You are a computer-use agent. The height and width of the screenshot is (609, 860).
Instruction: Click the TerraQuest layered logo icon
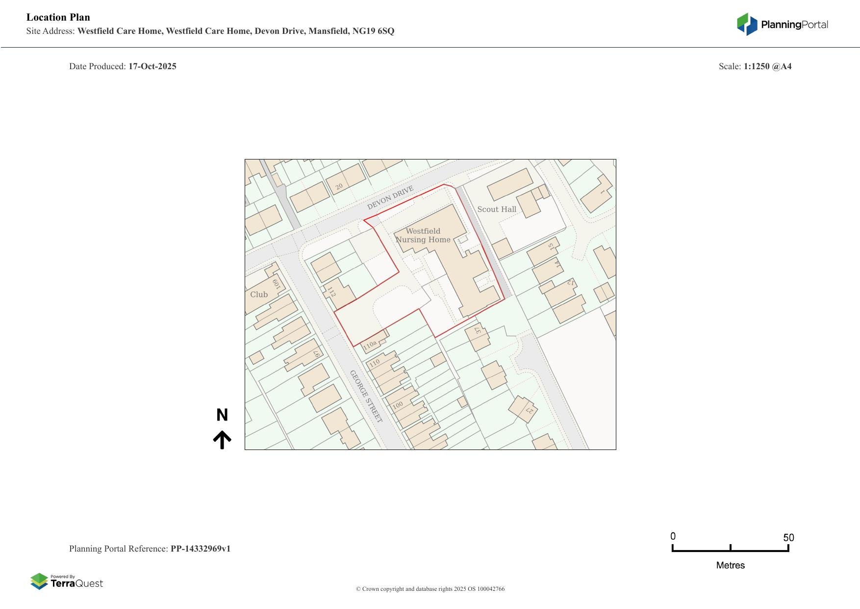(x=39, y=582)
